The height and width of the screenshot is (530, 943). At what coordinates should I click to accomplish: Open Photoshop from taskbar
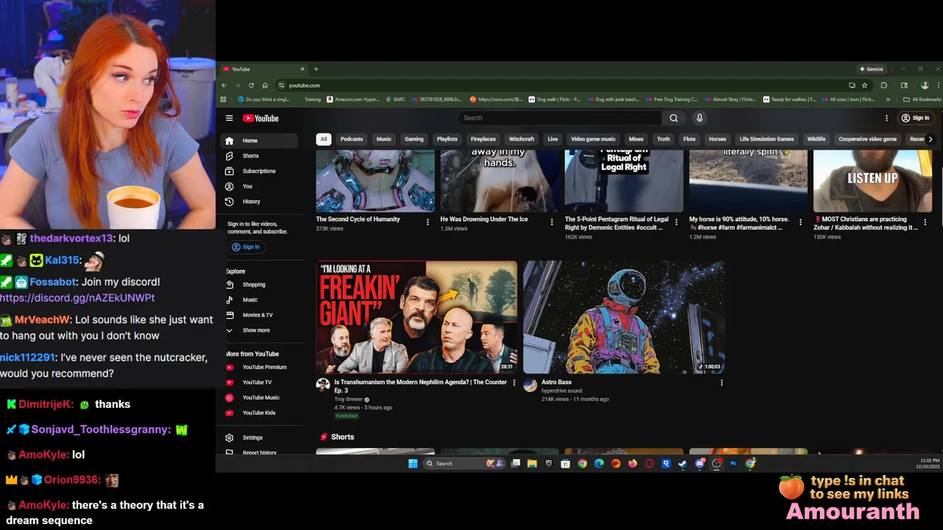pyautogui.click(x=733, y=464)
